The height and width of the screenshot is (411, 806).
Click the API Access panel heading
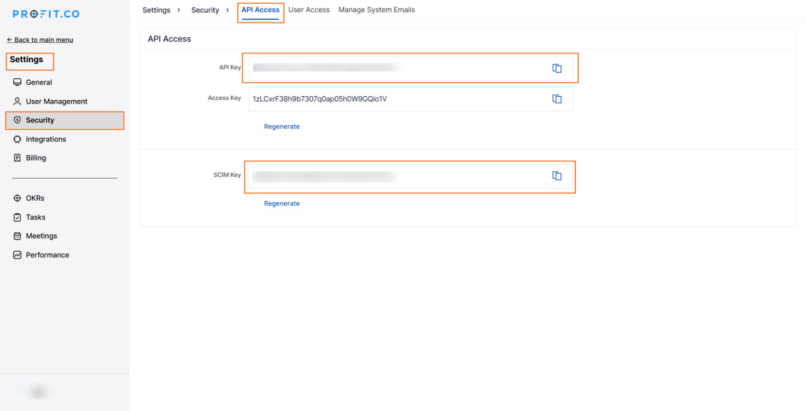point(169,39)
